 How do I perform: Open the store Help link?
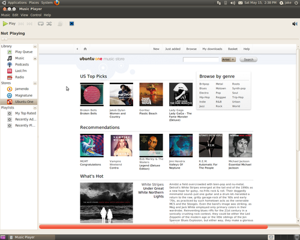(x=247, y=49)
